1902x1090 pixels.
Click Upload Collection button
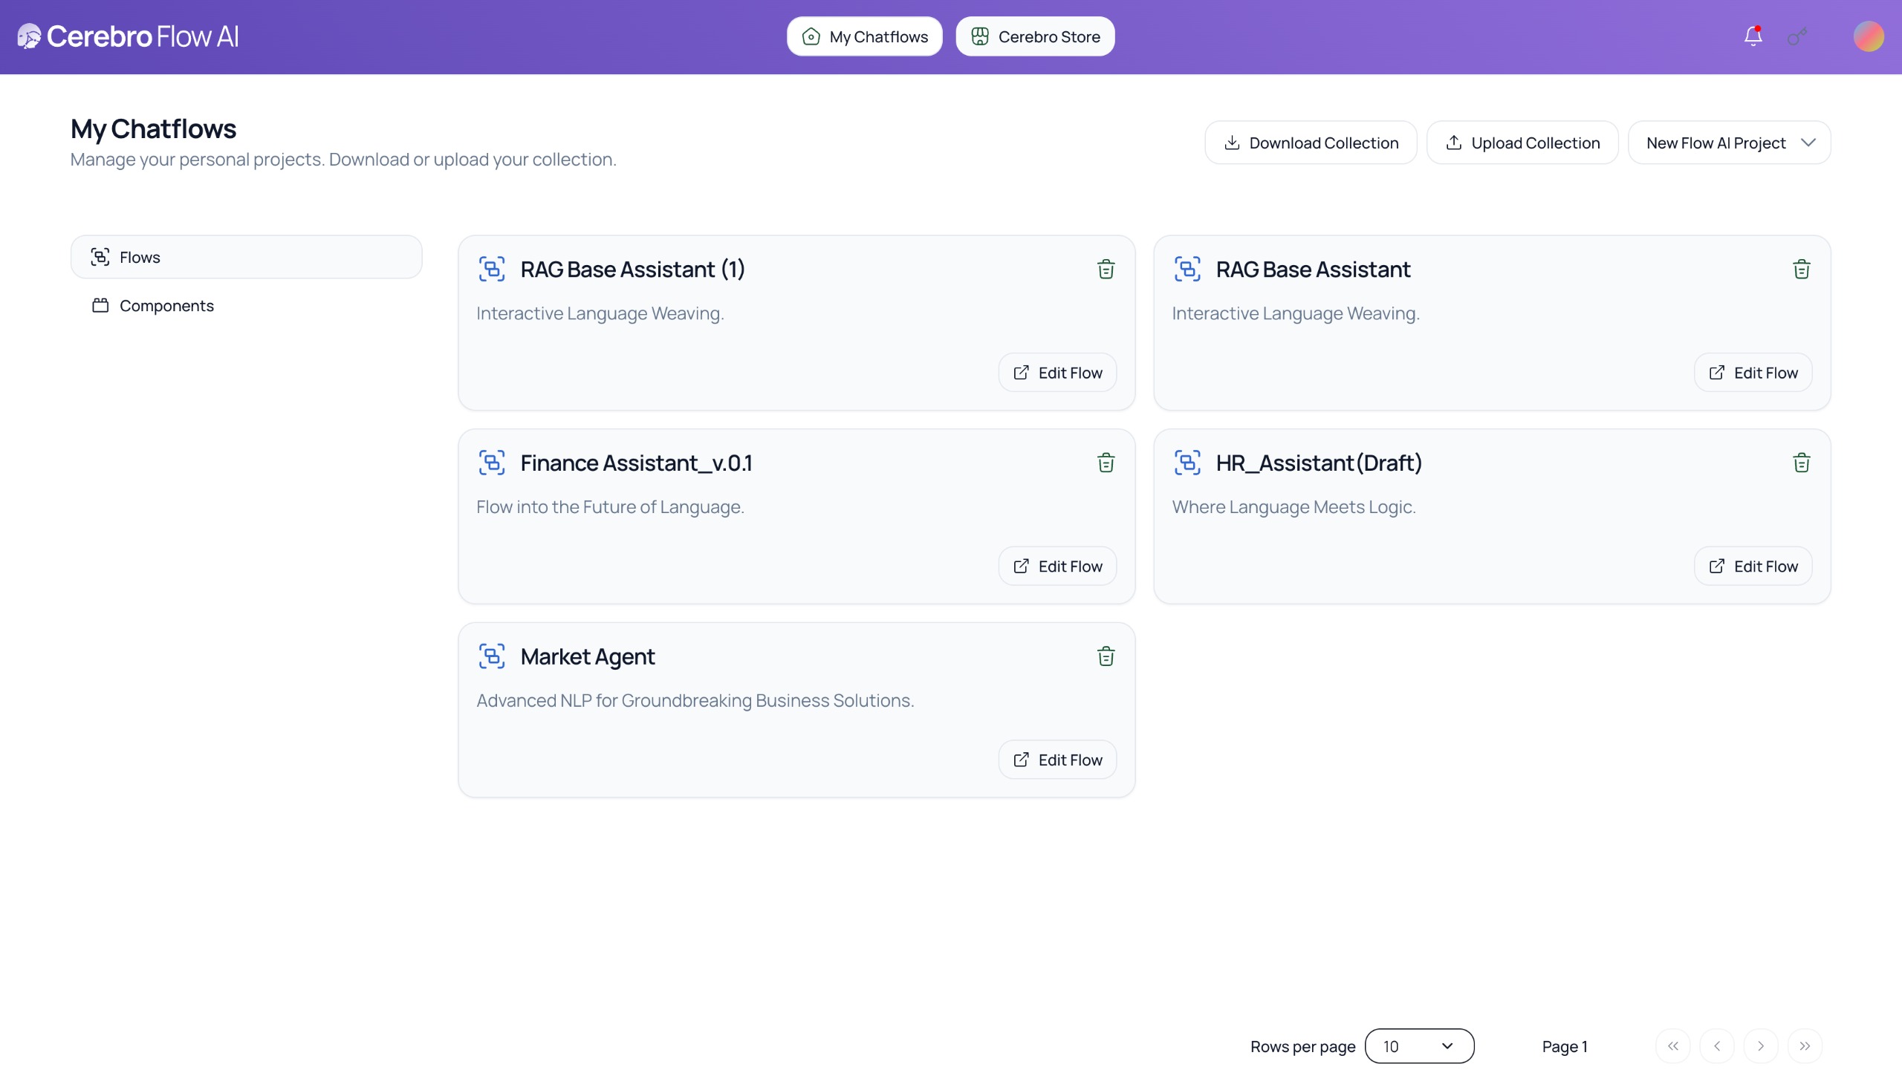[1522, 143]
